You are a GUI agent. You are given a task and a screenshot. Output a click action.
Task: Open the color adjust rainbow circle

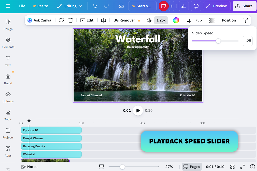[176, 20]
